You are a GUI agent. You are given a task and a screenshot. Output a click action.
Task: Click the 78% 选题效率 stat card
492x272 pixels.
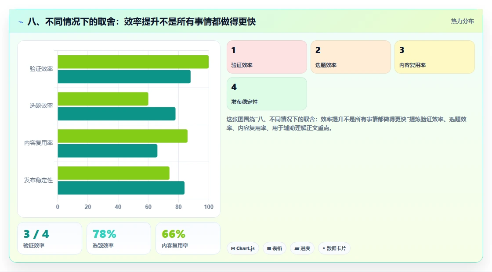click(119, 238)
